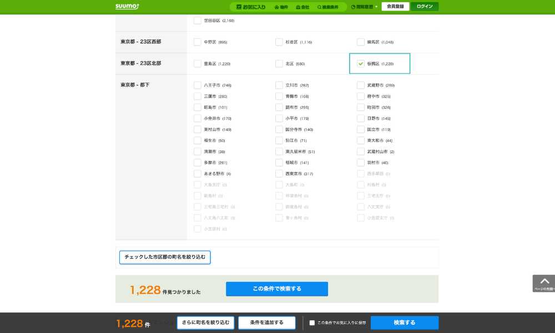The image size is (555, 333).
Task: Check 北区 checkbox
Action: point(279,64)
